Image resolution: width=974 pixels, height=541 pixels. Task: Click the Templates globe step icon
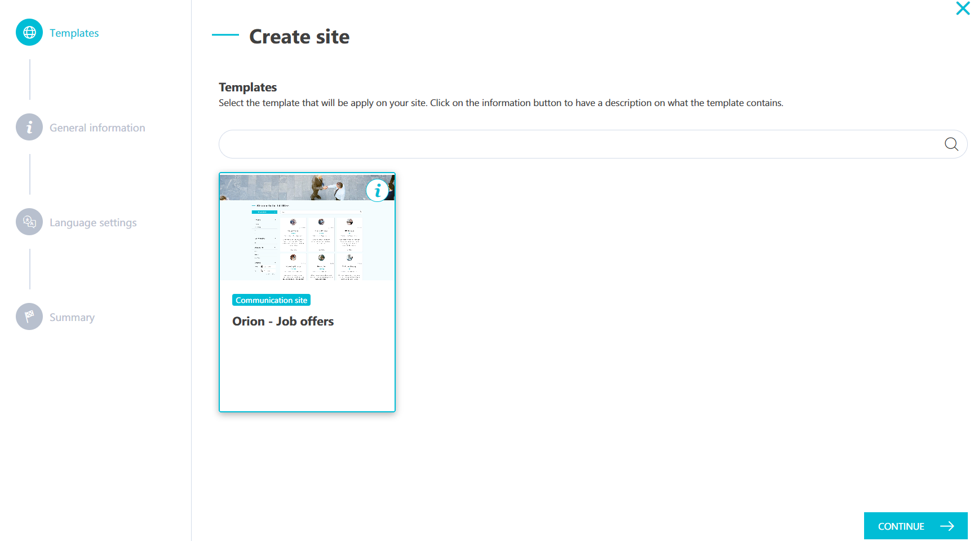pyautogui.click(x=29, y=33)
